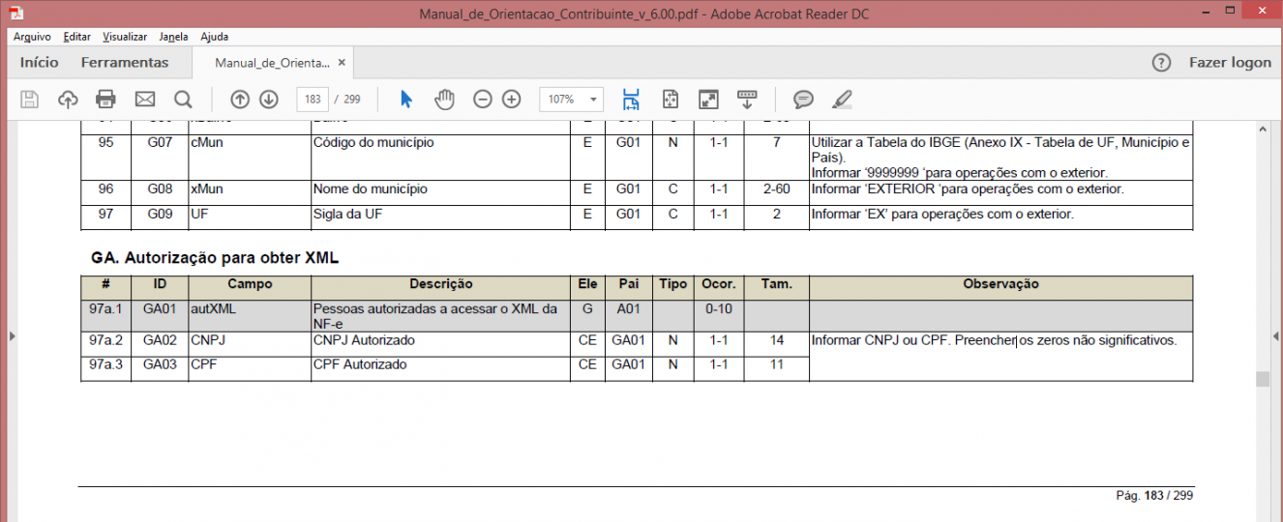Choose the selection arrow tool
Screen dimensions: 1283x522
405,99
